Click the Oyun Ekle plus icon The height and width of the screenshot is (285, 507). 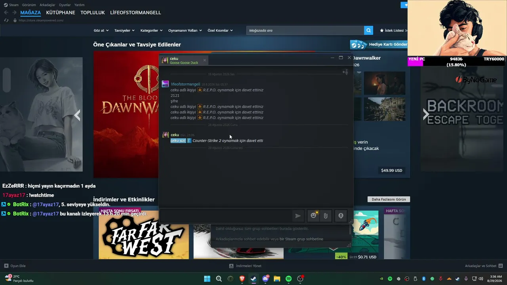pyautogui.click(x=6, y=266)
